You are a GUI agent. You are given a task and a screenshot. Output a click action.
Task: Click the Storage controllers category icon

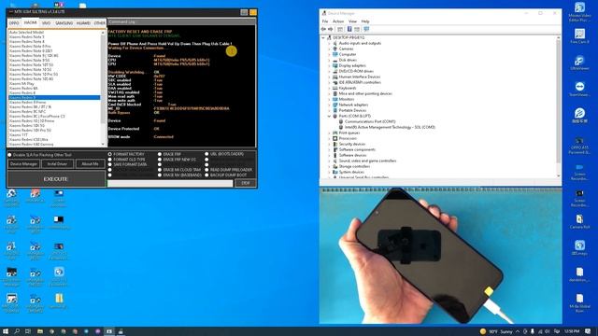click(x=335, y=166)
